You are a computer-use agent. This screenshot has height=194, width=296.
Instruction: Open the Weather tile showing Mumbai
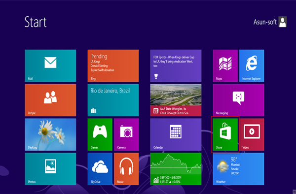[238, 169]
